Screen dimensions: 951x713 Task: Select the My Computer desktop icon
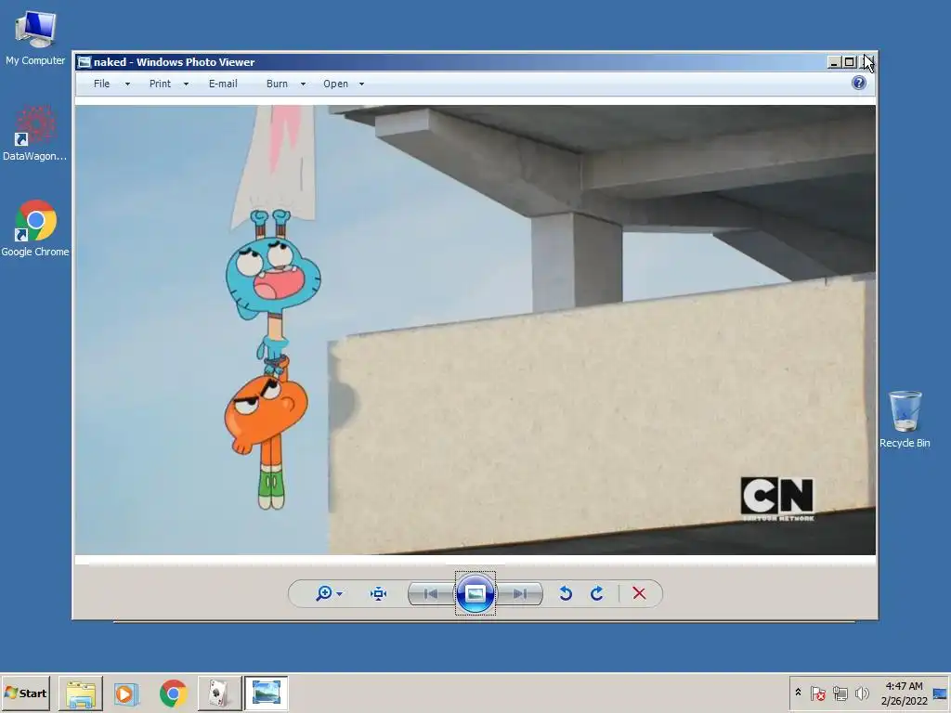coord(35,37)
